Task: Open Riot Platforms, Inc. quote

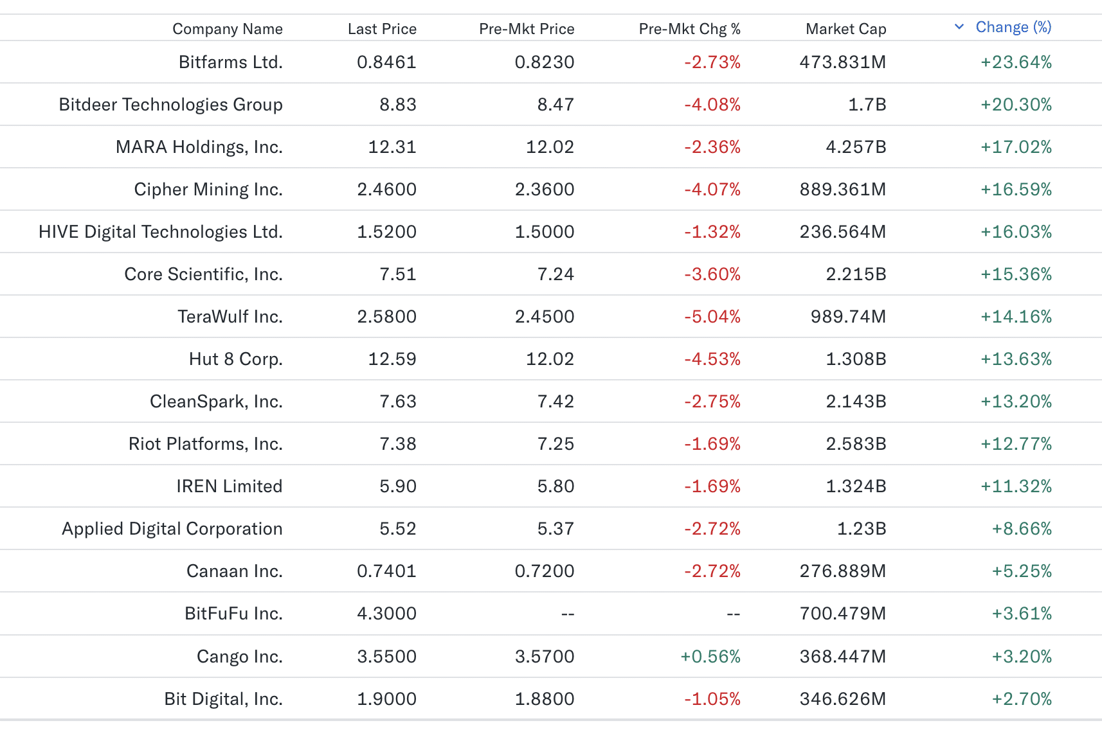Action: [x=206, y=444]
